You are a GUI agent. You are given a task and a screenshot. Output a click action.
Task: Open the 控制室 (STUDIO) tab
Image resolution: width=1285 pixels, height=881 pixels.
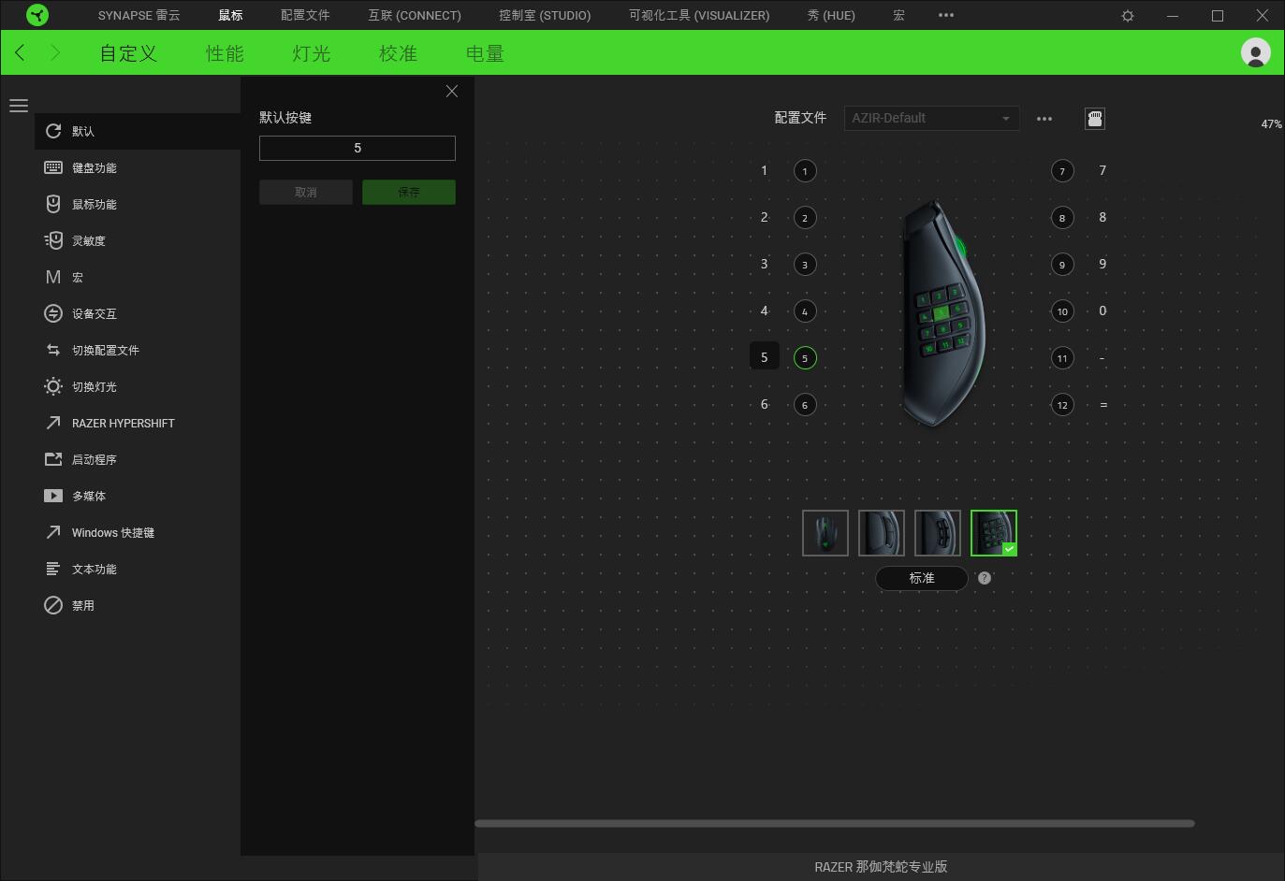(x=545, y=15)
